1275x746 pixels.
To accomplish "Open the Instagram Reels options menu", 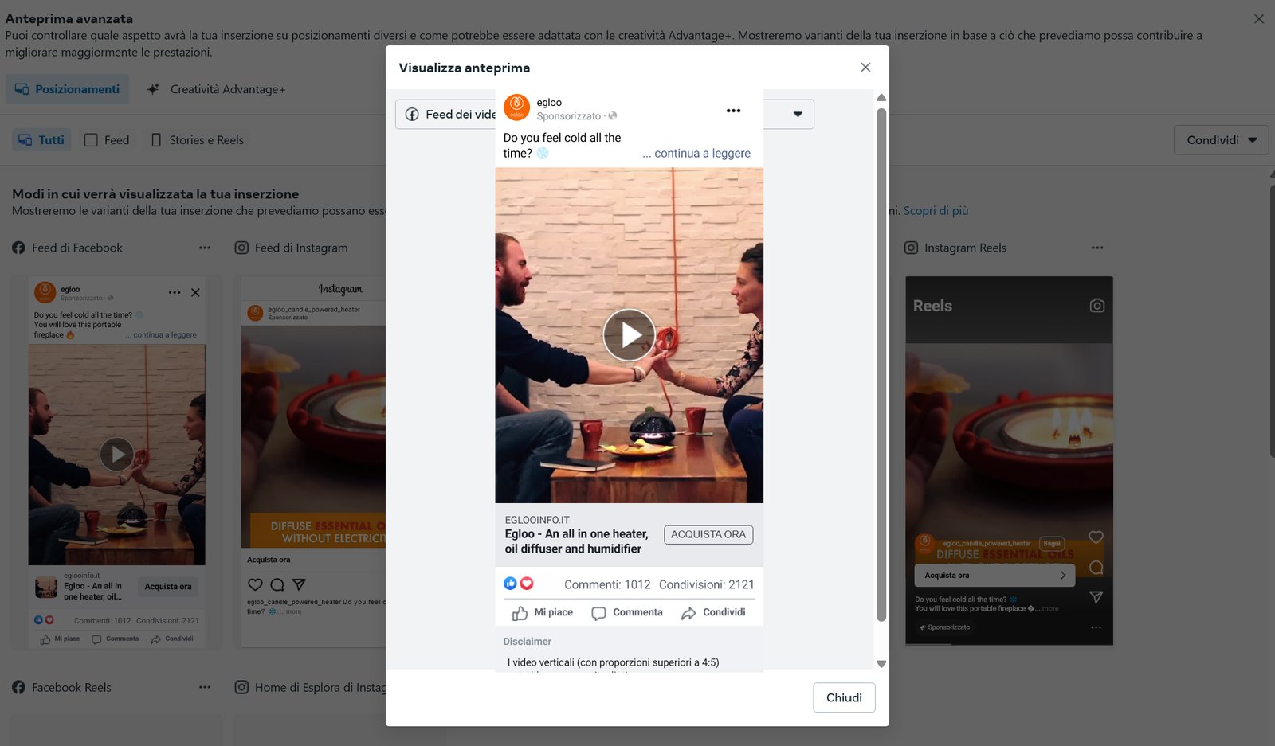I will point(1097,248).
